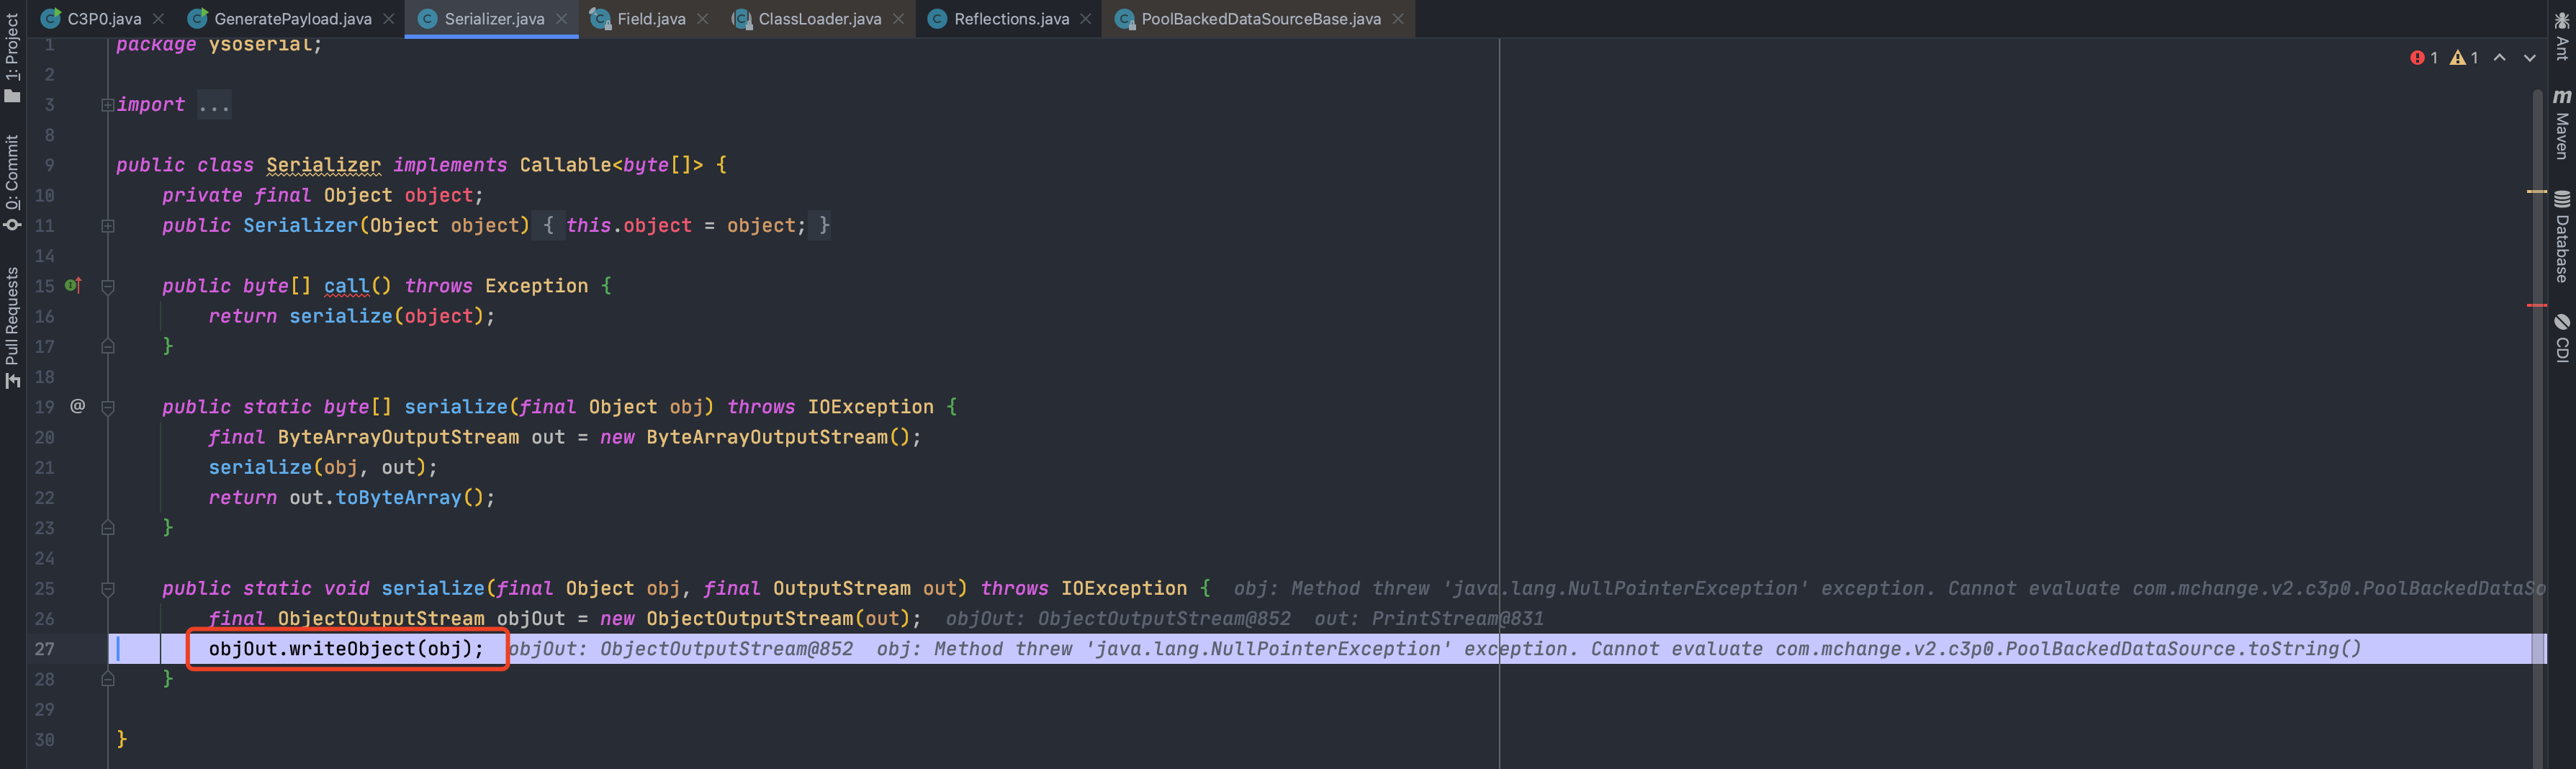Place cursor on objOut.writeObject(obj) statement
The width and height of the screenshot is (2576, 769).
346,649
